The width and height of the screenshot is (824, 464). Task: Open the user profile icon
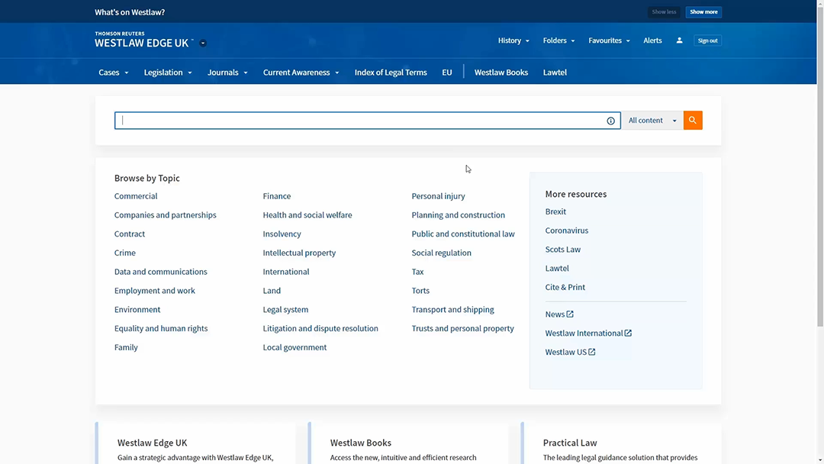pos(679,40)
